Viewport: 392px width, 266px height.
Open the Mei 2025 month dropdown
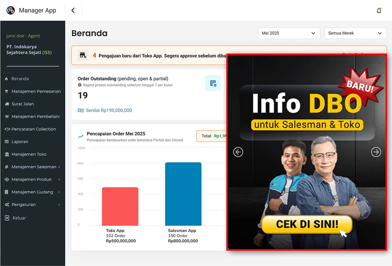point(289,33)
